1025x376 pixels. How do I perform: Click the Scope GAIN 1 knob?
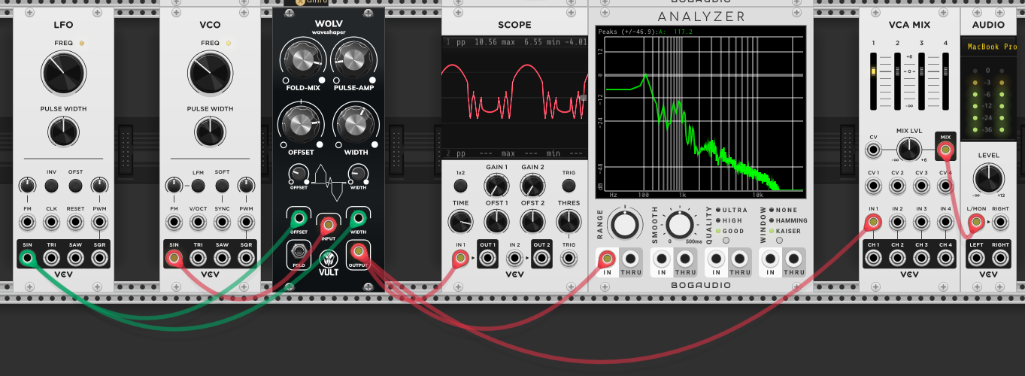click(x=496, y=186)
